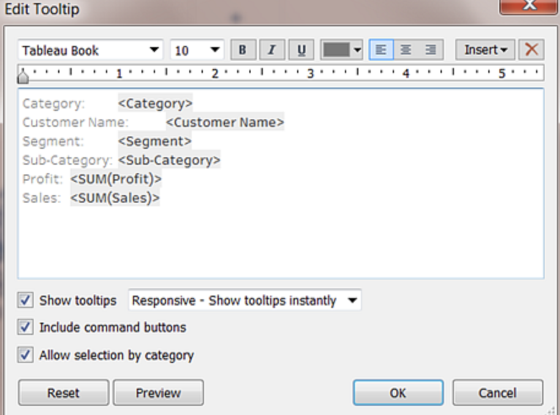Open the Insert field dropdown

(485, 50)
